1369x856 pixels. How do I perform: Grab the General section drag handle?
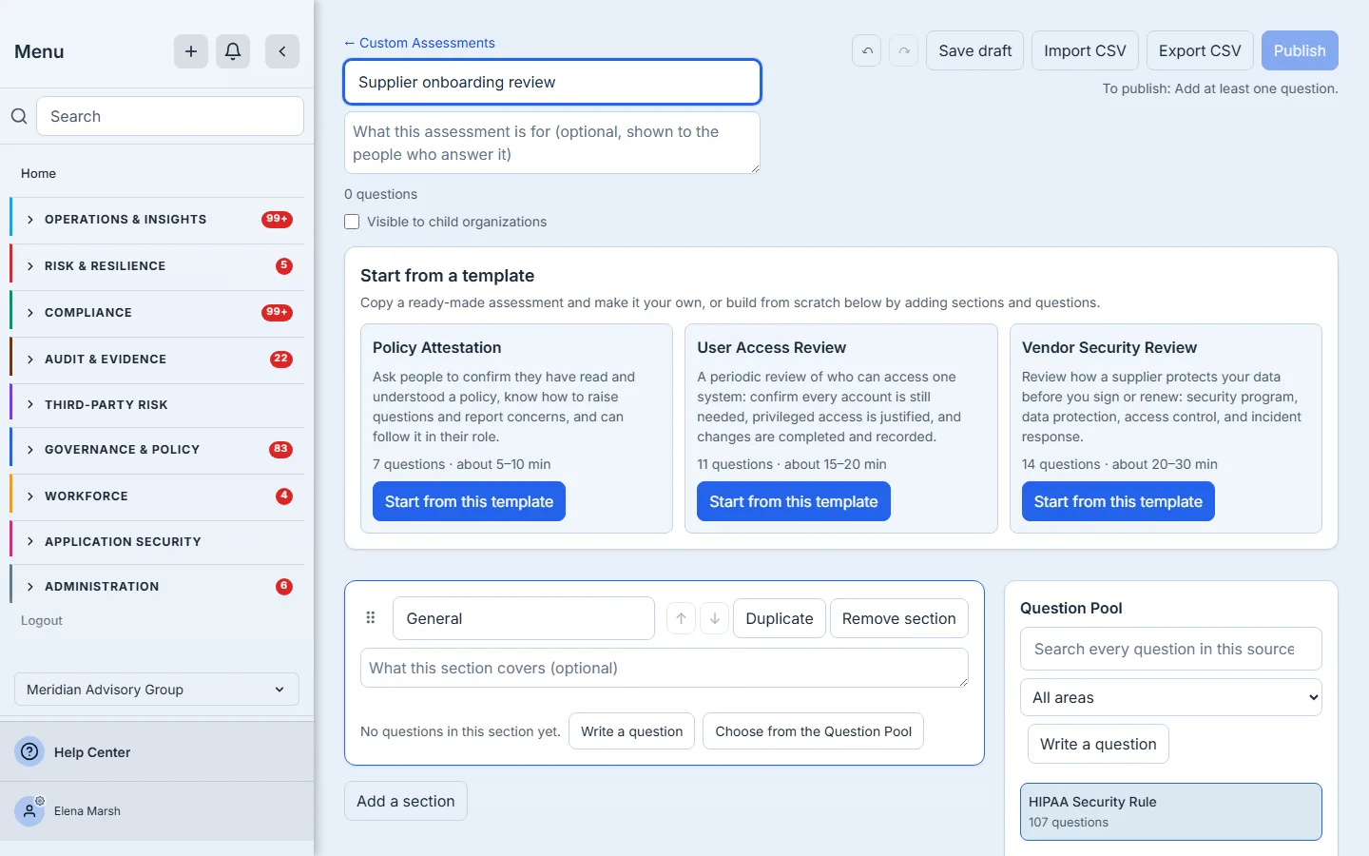point(371,618)
